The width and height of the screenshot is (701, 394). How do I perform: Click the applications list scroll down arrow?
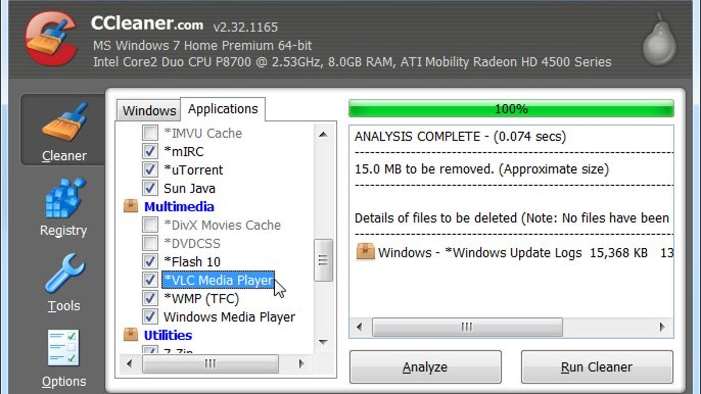(323, 342)
